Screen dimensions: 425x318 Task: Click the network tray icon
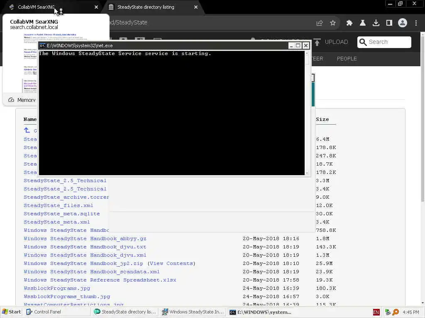(x=388, y=312)
